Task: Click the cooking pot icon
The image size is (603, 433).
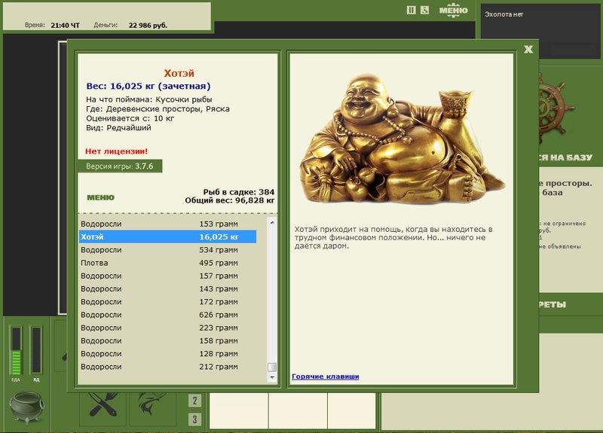Action: [x=26, y=407]
